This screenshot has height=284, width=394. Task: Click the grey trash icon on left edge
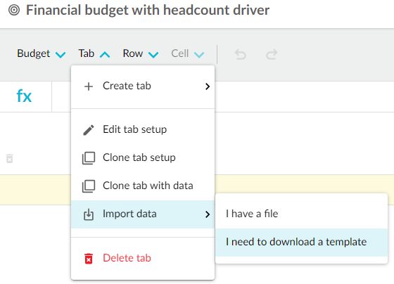(x=10, y=159)
